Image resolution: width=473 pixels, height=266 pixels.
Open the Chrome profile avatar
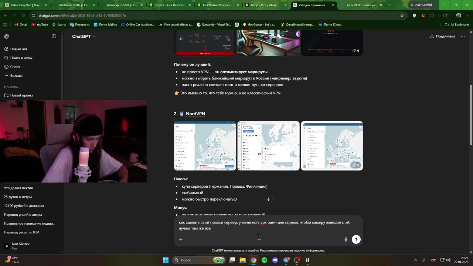[459, 16]
